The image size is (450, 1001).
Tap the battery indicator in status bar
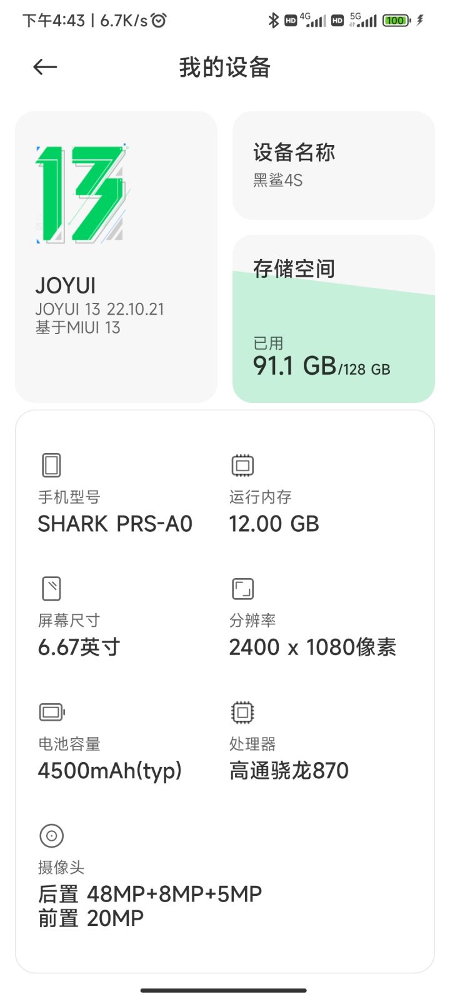396,21
